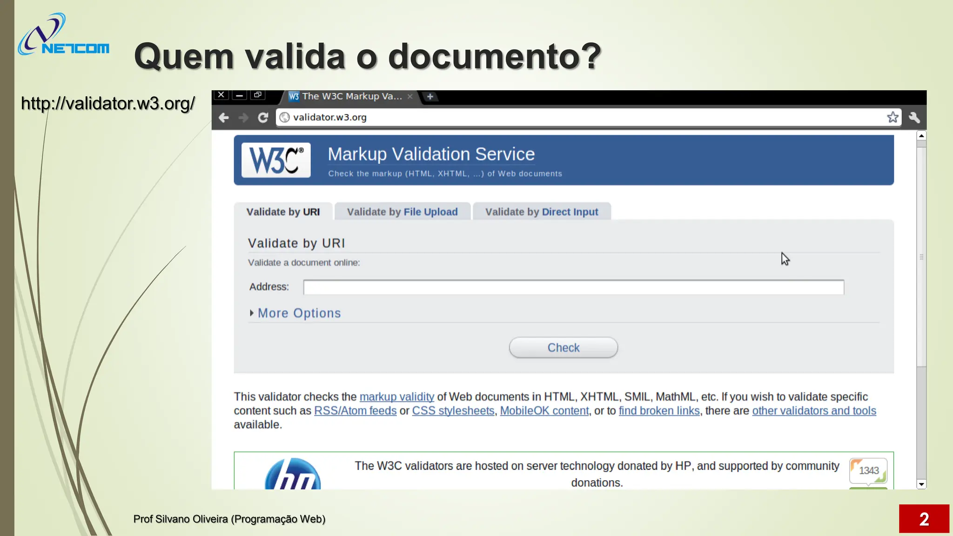The width and height of the screenshot is (953, 536).
Task: Open a new tab with plus button
Action: (430, 96)
